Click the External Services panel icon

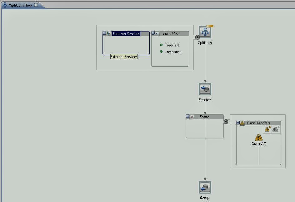(108, 34)
